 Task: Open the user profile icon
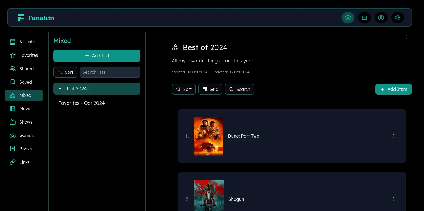381,18
